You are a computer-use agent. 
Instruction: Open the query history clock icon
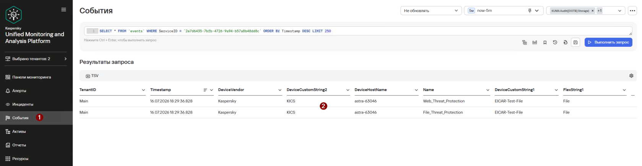555,42
